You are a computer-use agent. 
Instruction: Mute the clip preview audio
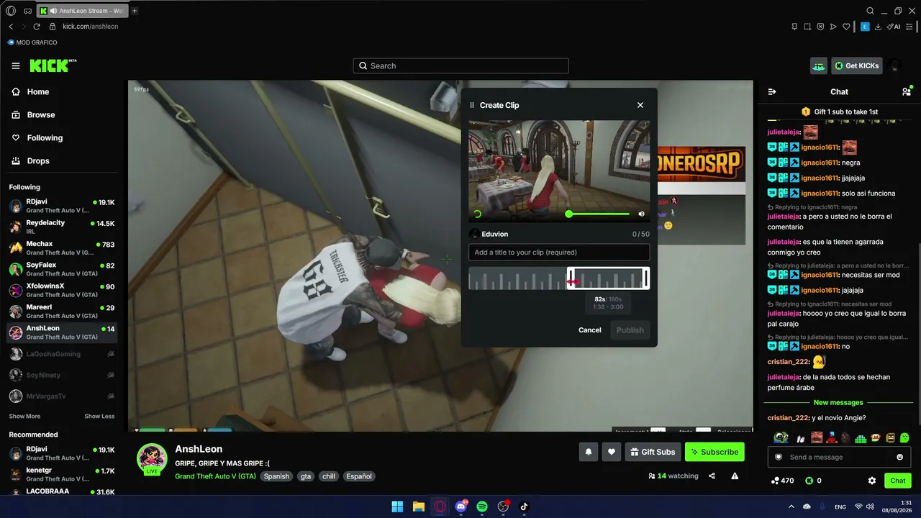(642, 214)
